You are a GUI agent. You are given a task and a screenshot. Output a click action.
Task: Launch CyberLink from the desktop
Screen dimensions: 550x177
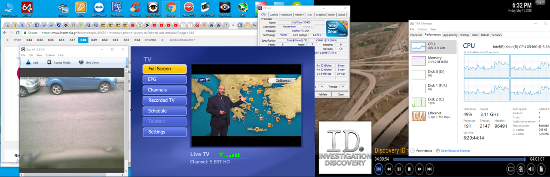click(225, 9)
